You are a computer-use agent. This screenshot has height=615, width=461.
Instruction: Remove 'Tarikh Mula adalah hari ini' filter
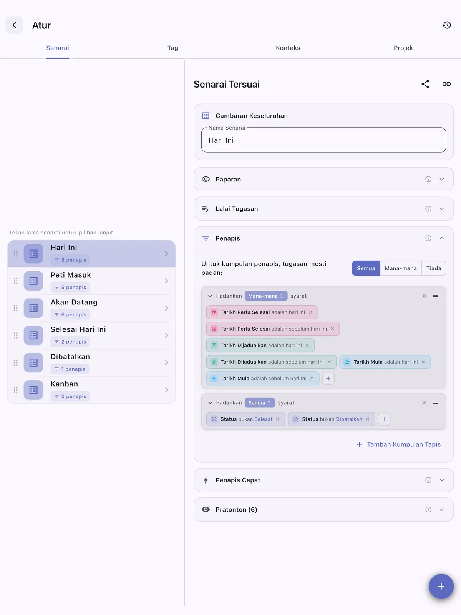pos(423,362)
